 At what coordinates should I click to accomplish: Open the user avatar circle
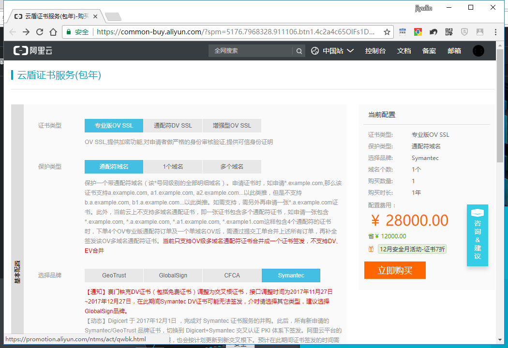coord(478,51)
